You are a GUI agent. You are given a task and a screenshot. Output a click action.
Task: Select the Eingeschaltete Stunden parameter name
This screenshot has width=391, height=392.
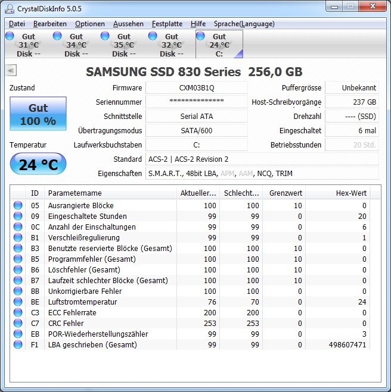point(88,217)
